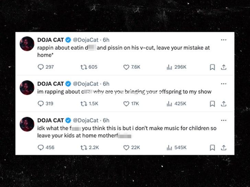
Task: Open more options menu on second tweet
Action: click(224, 84)
